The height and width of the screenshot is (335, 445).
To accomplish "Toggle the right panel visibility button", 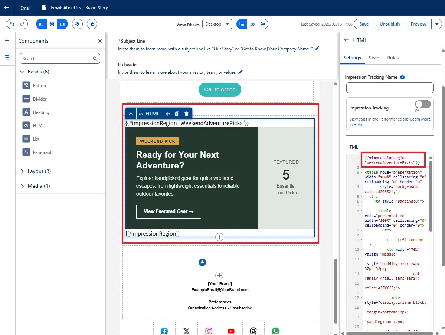I will (x=62, y=24).
